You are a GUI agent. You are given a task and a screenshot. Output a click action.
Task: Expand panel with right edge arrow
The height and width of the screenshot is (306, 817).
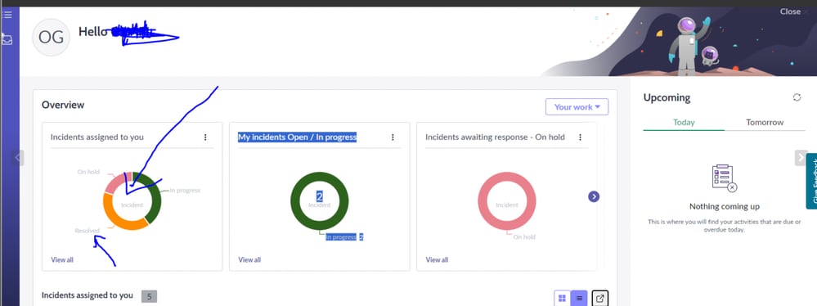pyautogui.click(x=801, y=157)
